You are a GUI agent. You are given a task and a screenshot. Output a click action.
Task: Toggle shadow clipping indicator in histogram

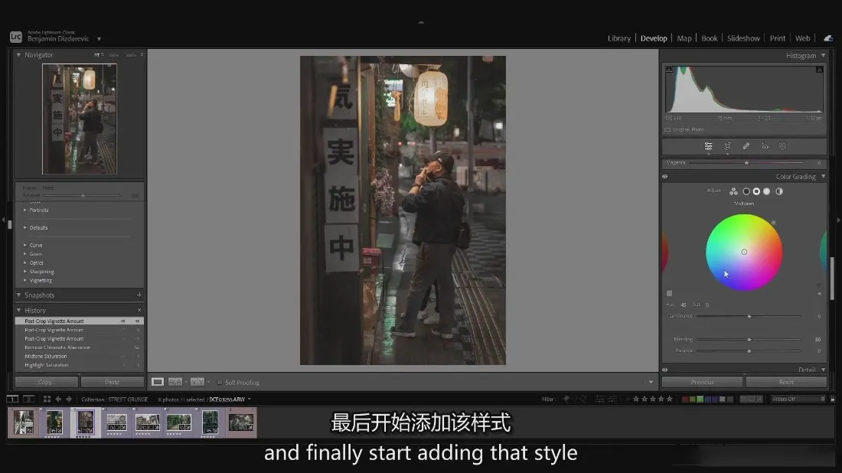[x=668, y=70]
